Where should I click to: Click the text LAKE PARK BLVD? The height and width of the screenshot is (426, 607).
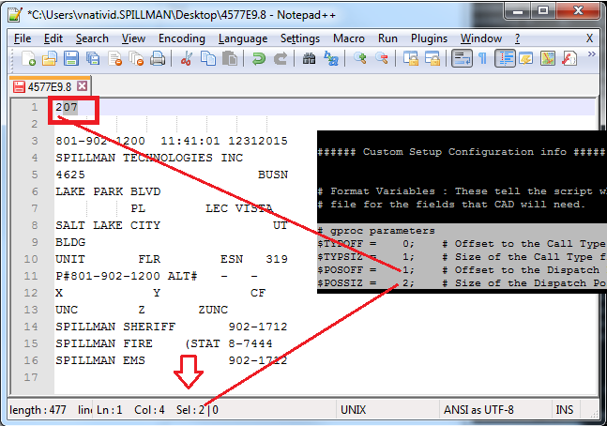tap(108, 191)
